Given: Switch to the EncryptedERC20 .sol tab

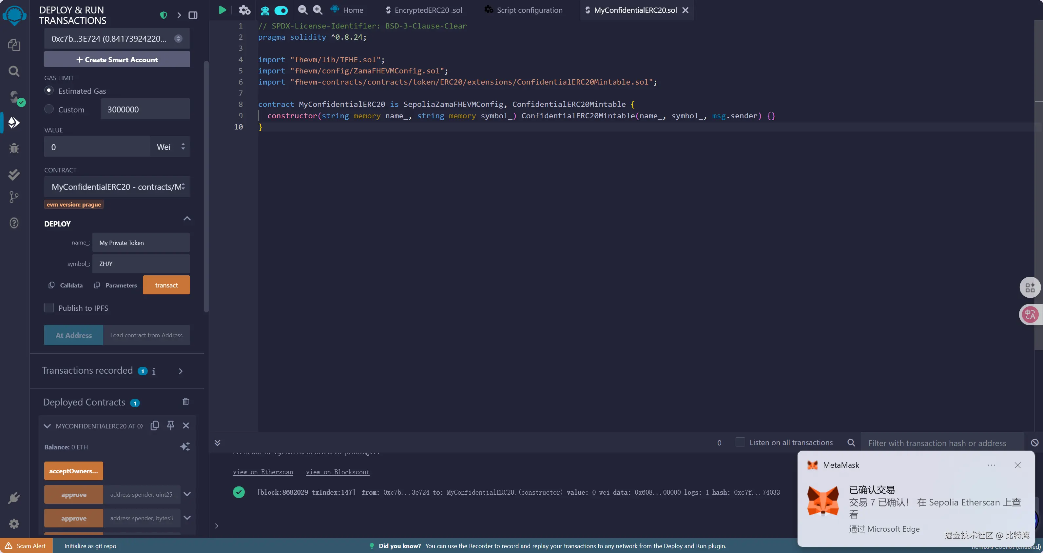Looking at the screenshot, I should 428,10.
